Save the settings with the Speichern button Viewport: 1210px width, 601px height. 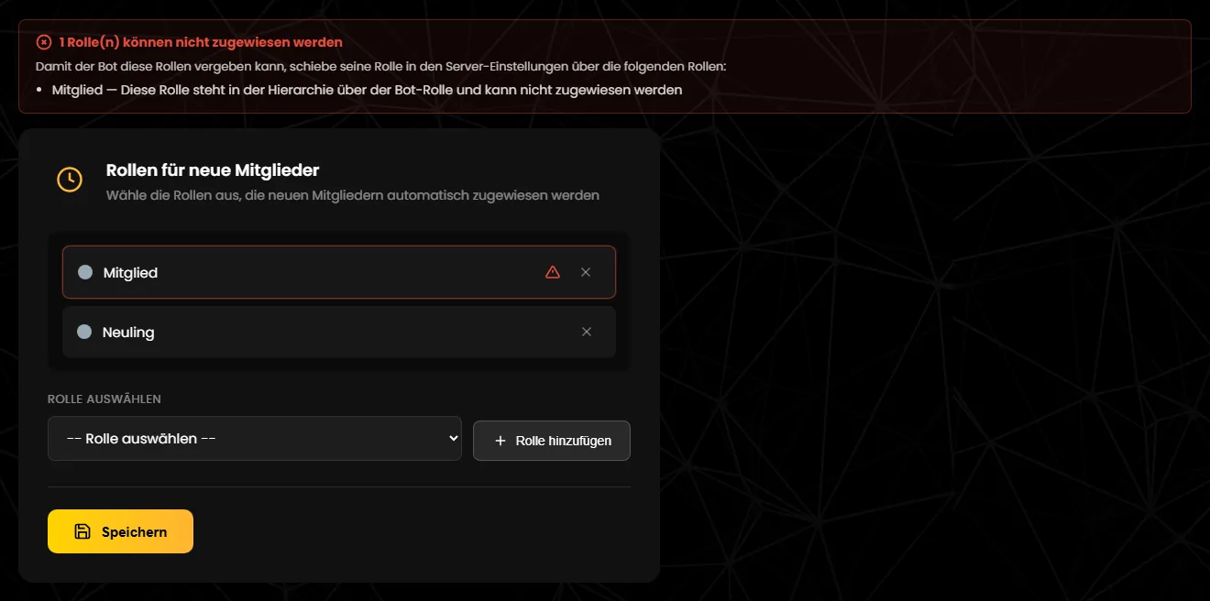click(120, 531)
